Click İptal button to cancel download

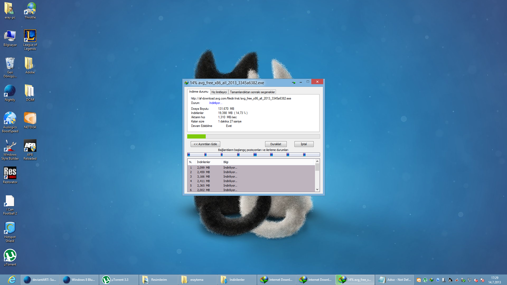point(304,144)
